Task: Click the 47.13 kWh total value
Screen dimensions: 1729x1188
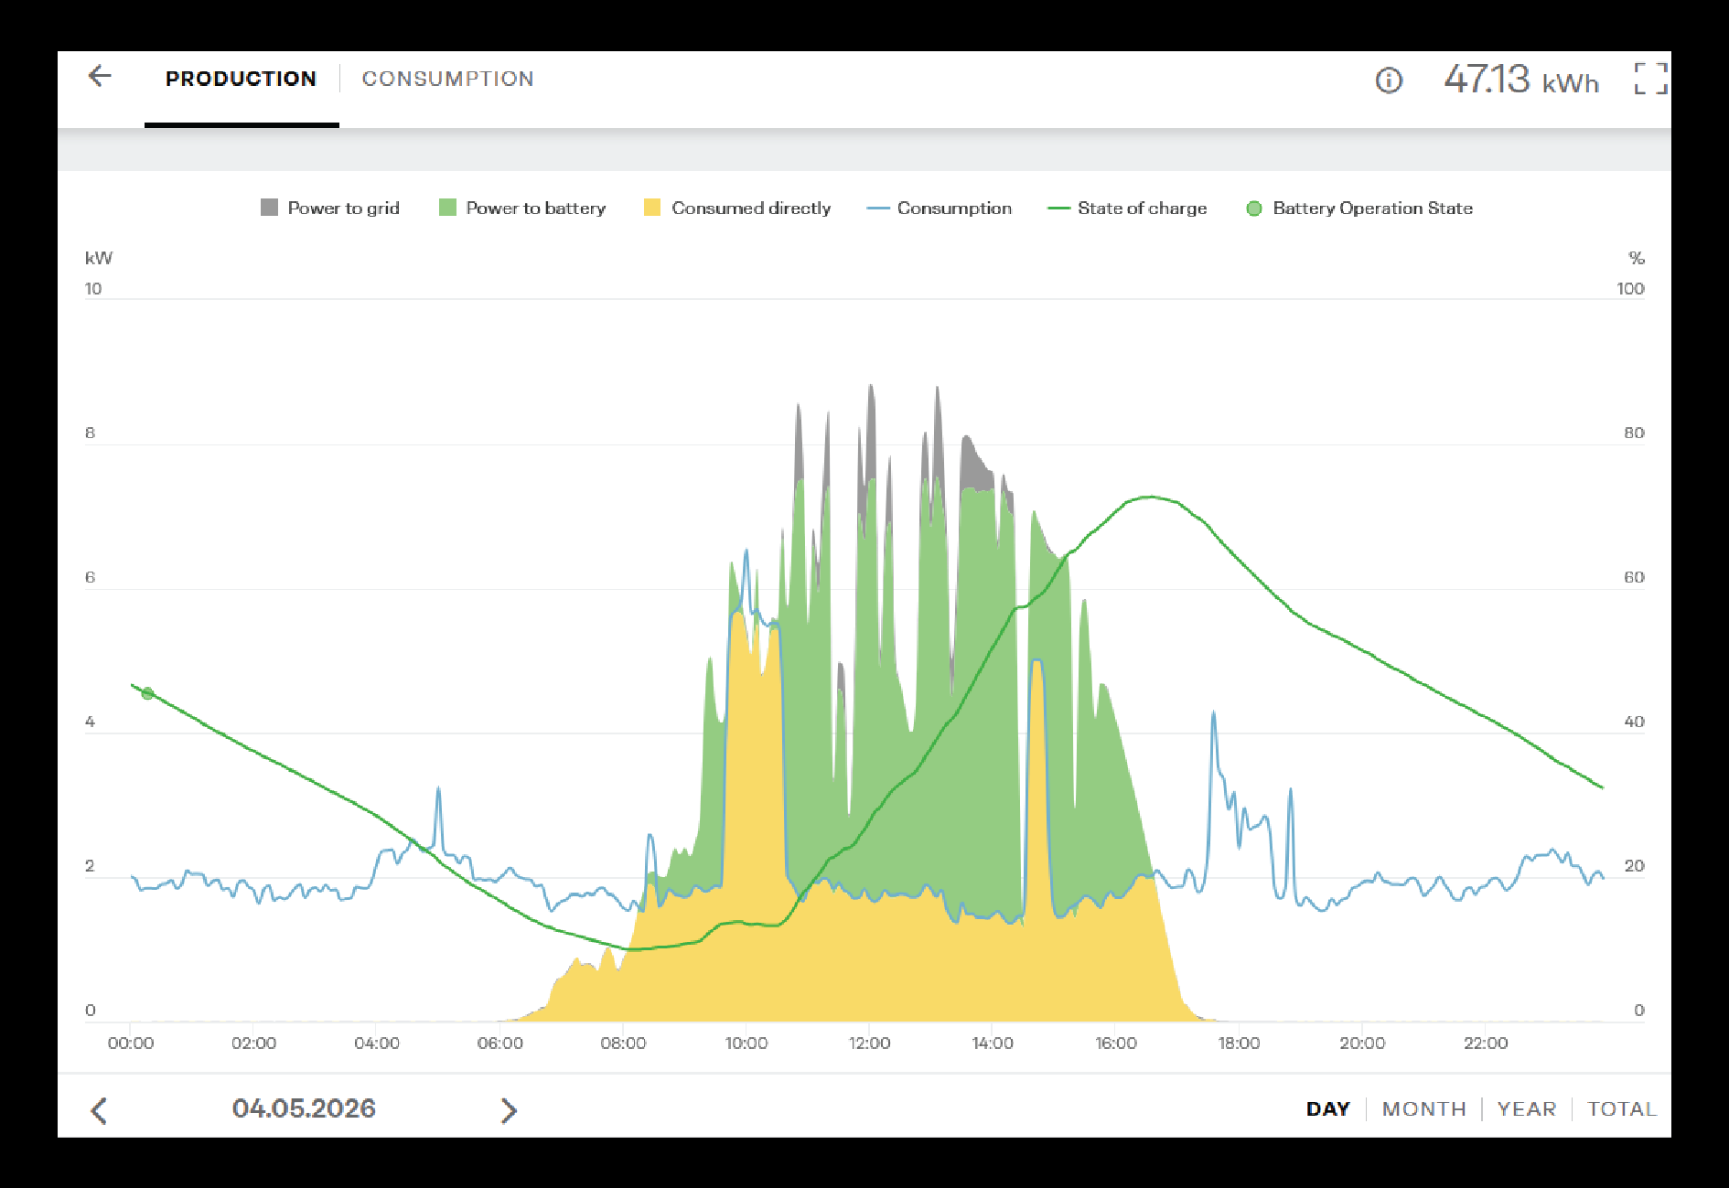Action: 1521,80
